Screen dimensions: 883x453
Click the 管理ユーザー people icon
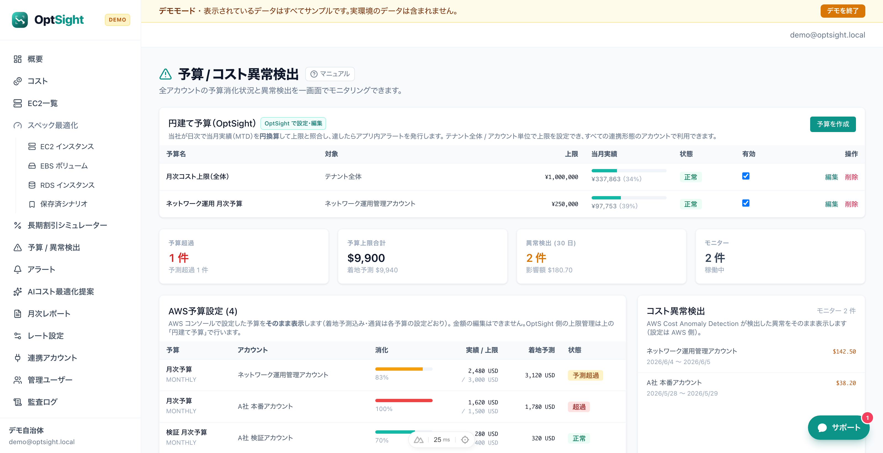coord(17,380)
